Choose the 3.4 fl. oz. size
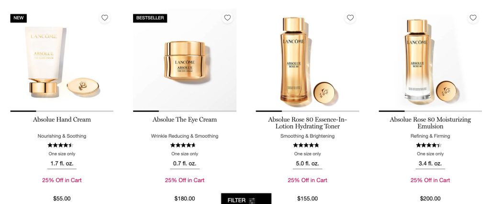 click(430, 164)
